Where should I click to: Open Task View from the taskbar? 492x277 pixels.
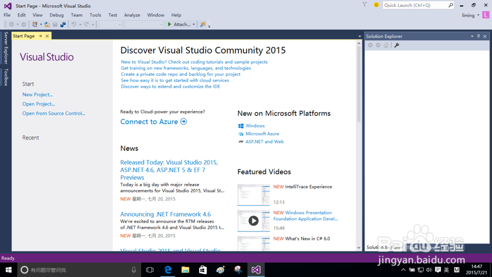click(150, 270)
